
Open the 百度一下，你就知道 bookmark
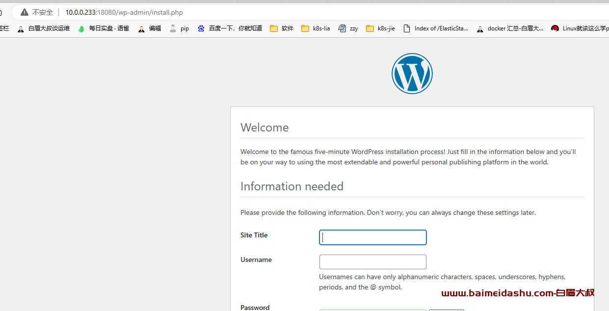(x=230, y=28)
